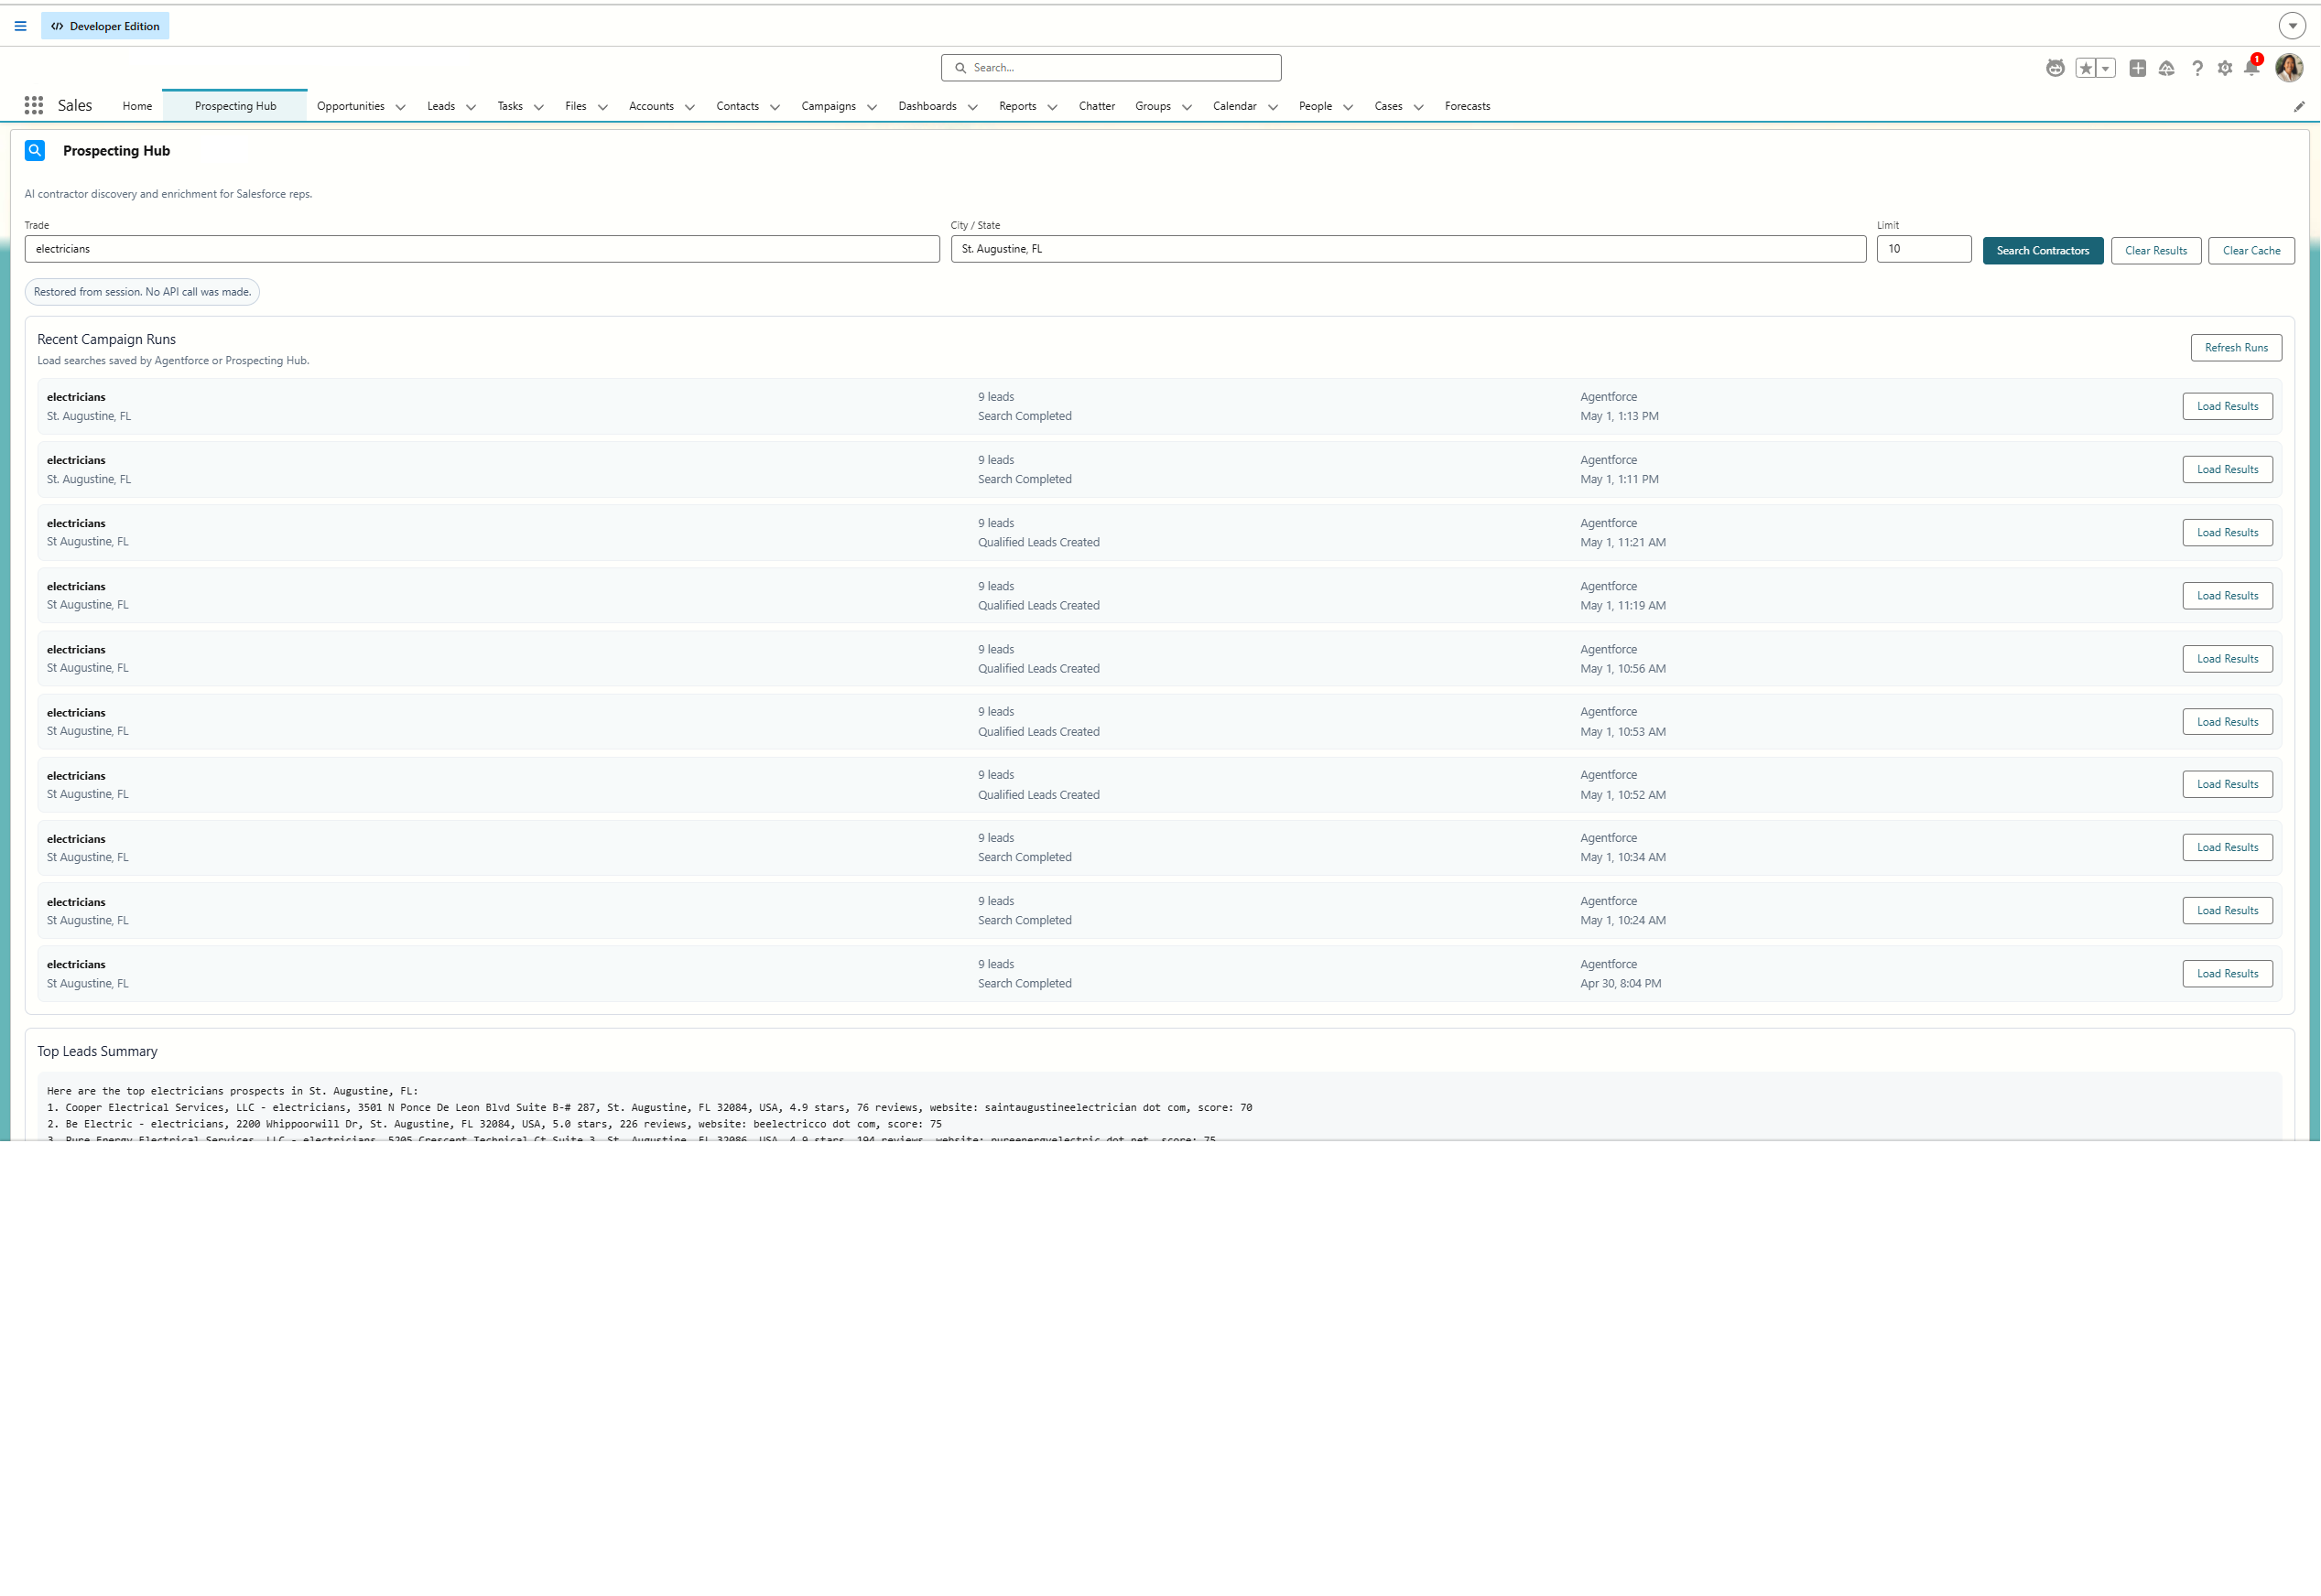Click the Refresh Runs button
The height and width of the screenshot is (1596, 2321).
coord(2235,348)
